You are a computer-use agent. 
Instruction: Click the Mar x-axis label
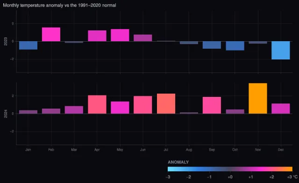pyautogui.click(x=74, y=150)
